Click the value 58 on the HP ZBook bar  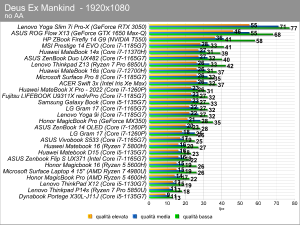click(x=259, y=41)
